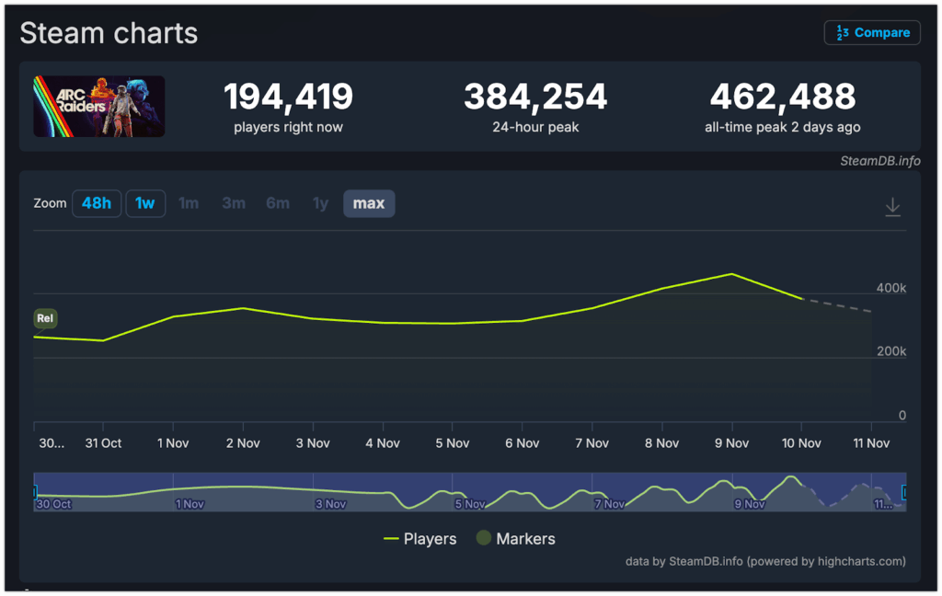The image size is (942, 596).
Task: Click the right navigator range handle
Action: (x=904, y=492)
